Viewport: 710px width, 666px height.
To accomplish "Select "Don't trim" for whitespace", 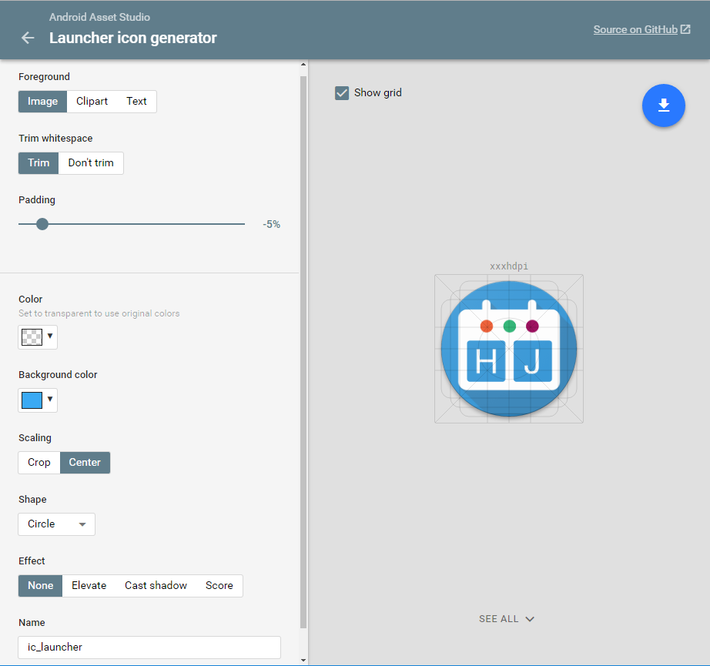I will [90, 162].
